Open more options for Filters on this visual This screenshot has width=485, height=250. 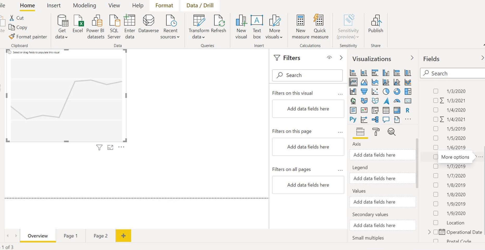340,94
